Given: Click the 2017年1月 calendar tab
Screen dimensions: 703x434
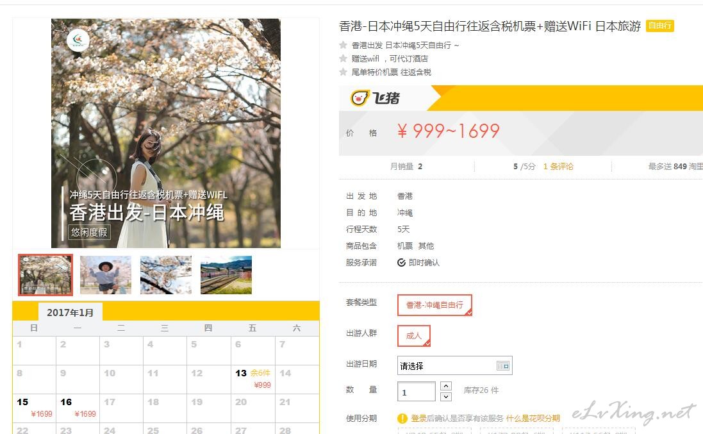Looking at the screenshot, I should [70, 312].
